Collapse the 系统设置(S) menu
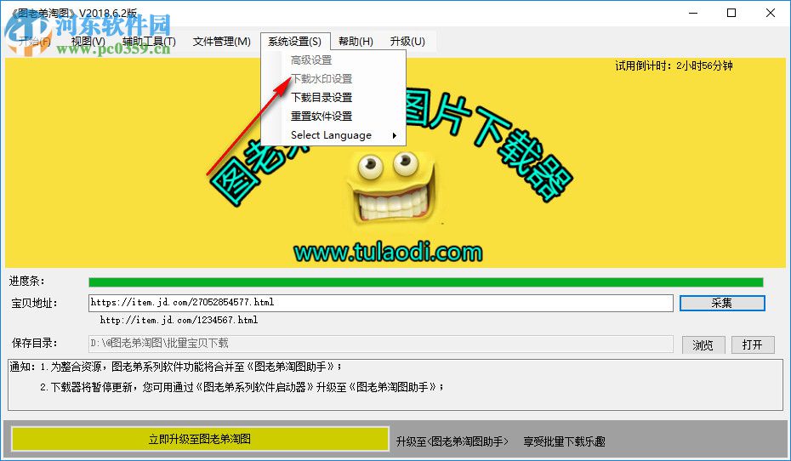Viewport: 791px width, 461px height. 294,42
